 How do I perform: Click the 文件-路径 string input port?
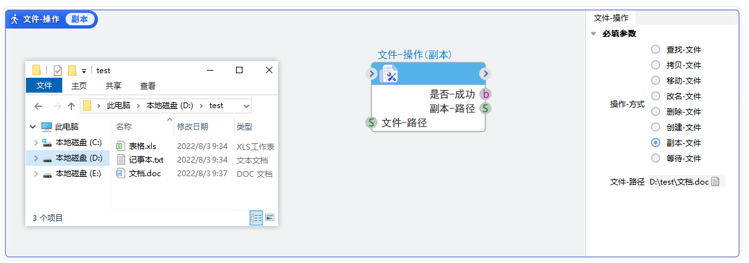click(x=371, y=122)
